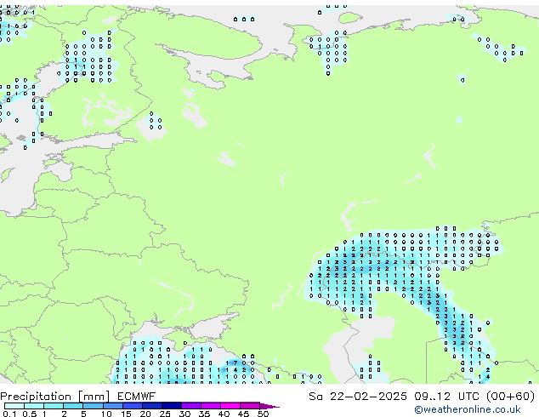Click the legend label '25'

(165, 414)
